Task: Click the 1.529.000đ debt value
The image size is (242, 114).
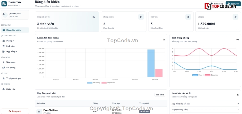Action: 206,24
